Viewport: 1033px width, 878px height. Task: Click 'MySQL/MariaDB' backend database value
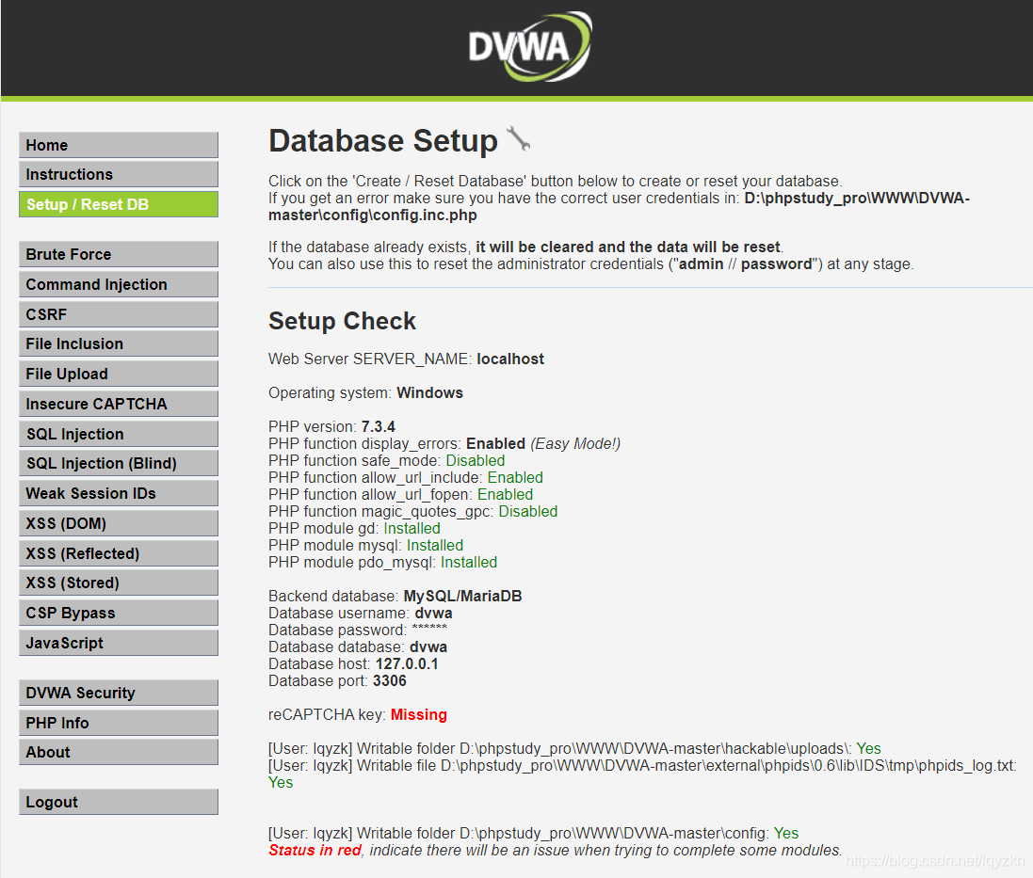click(x=462, y=597)
